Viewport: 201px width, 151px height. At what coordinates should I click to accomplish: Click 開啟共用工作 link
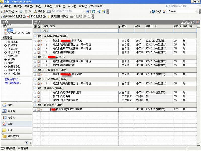[x=12, y=79]
